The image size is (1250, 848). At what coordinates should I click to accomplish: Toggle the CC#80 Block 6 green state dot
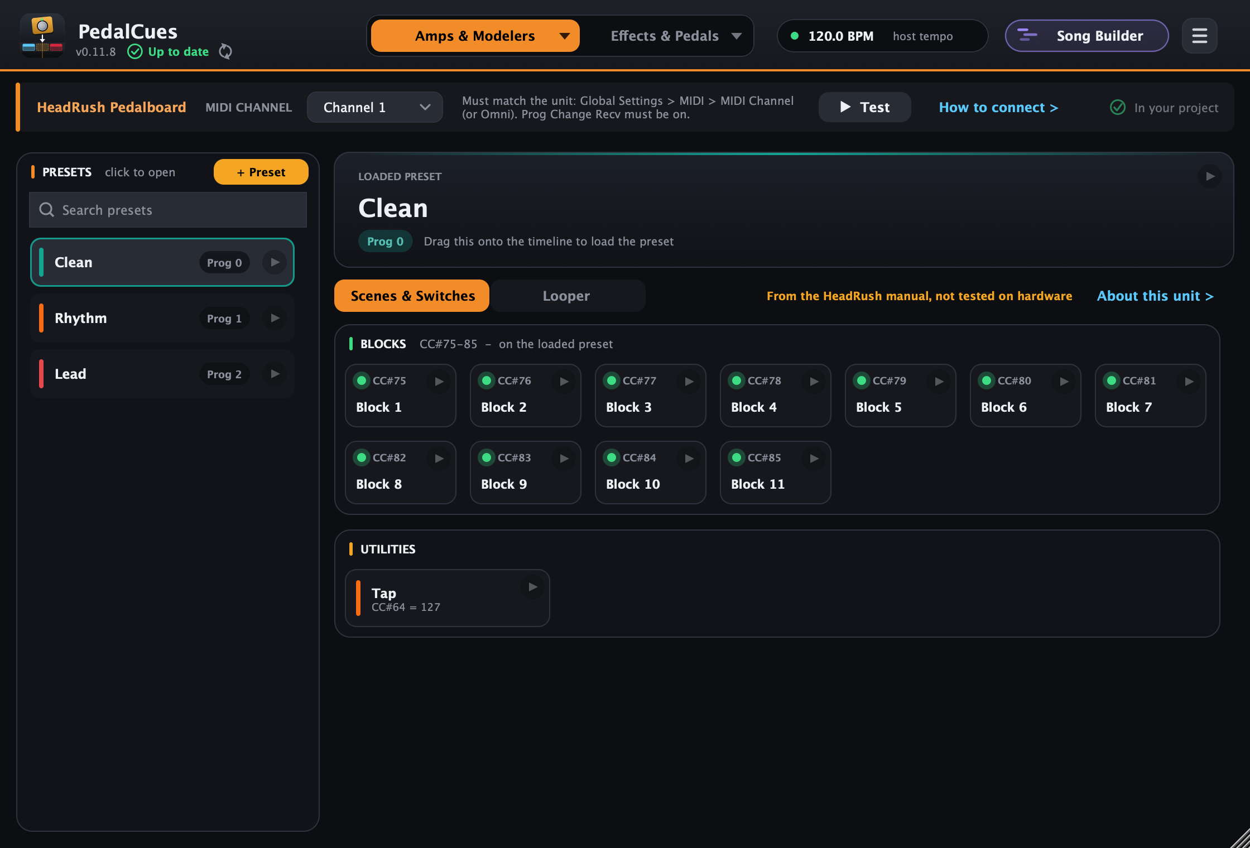(987, 380)
